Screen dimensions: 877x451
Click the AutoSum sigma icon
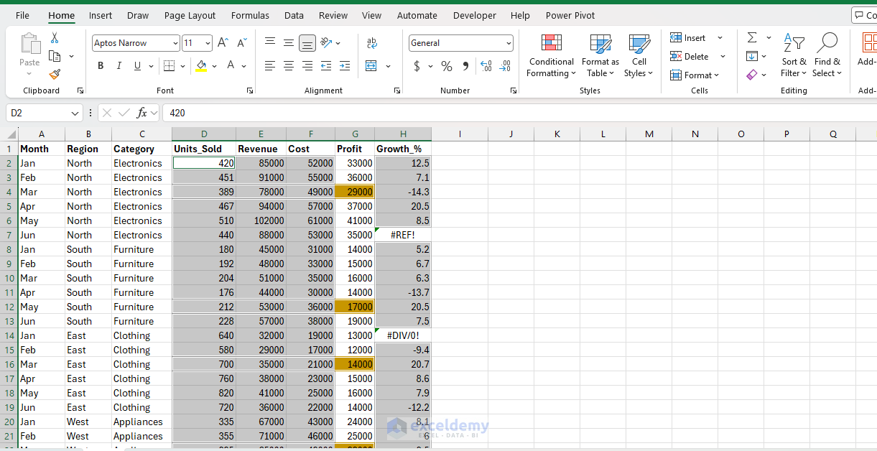coord(752,37)
